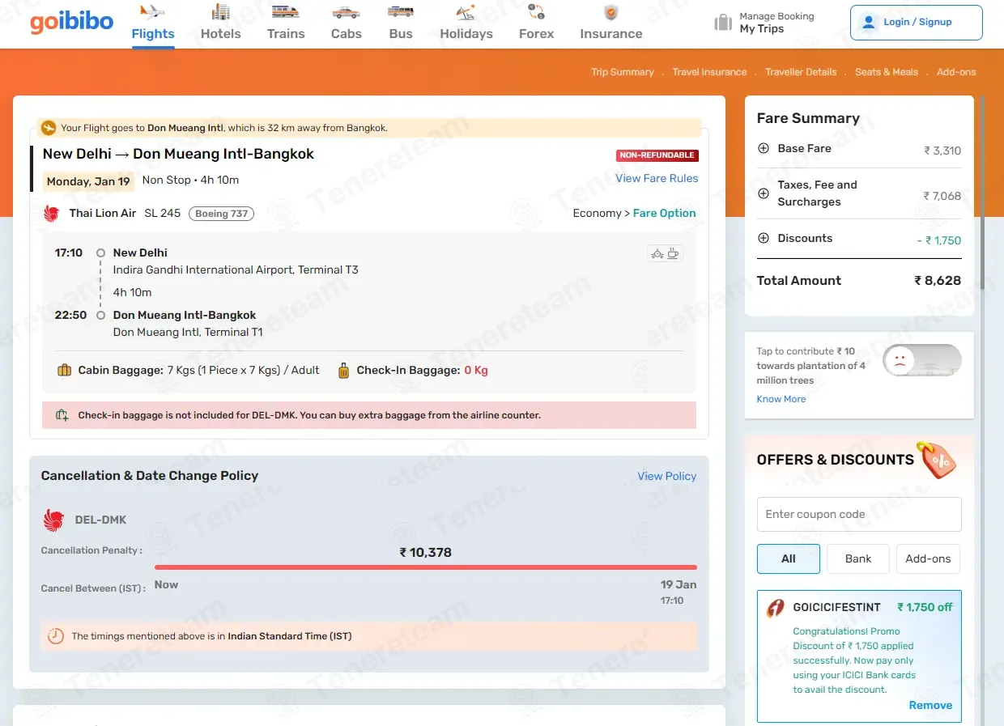The width and height of the screenshot is (1004, 726).
Task: Select the All offers filter
Action: tap(788, 558)
